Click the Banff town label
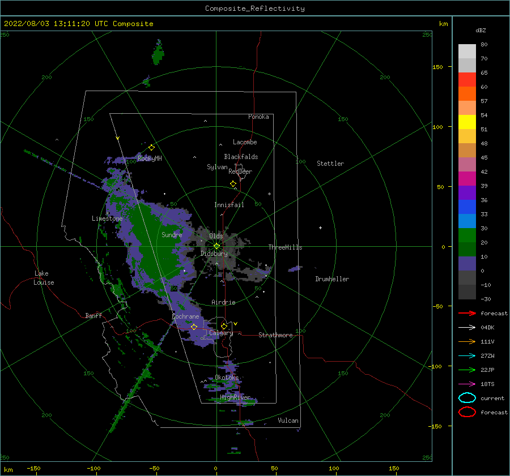The height and width of the screenshot is (476, 510). click(x=93, y=316)
